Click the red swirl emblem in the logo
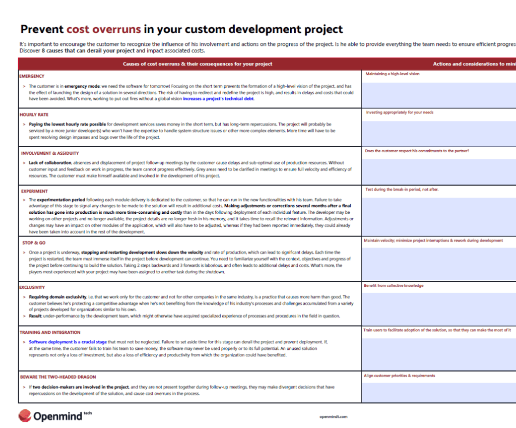Image resolution: width=516 pixels, height=428 pixels. click(x=25, y=416)
